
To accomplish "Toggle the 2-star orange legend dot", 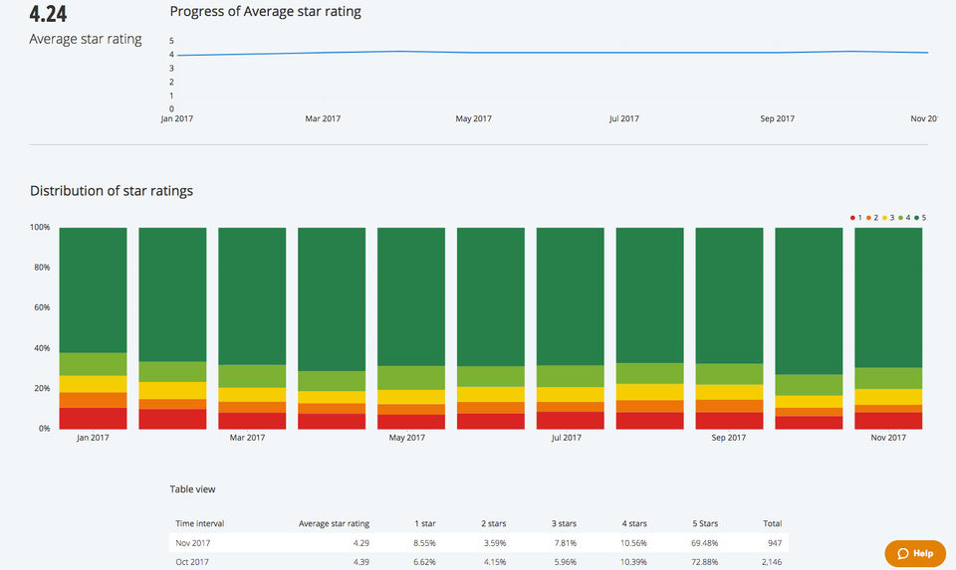I will 869,216.
